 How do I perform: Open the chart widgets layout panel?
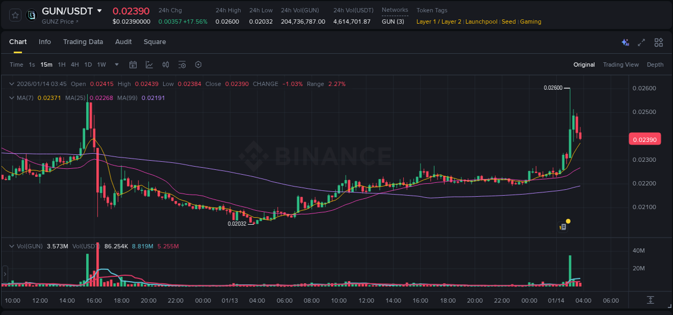tap(658, 42)
